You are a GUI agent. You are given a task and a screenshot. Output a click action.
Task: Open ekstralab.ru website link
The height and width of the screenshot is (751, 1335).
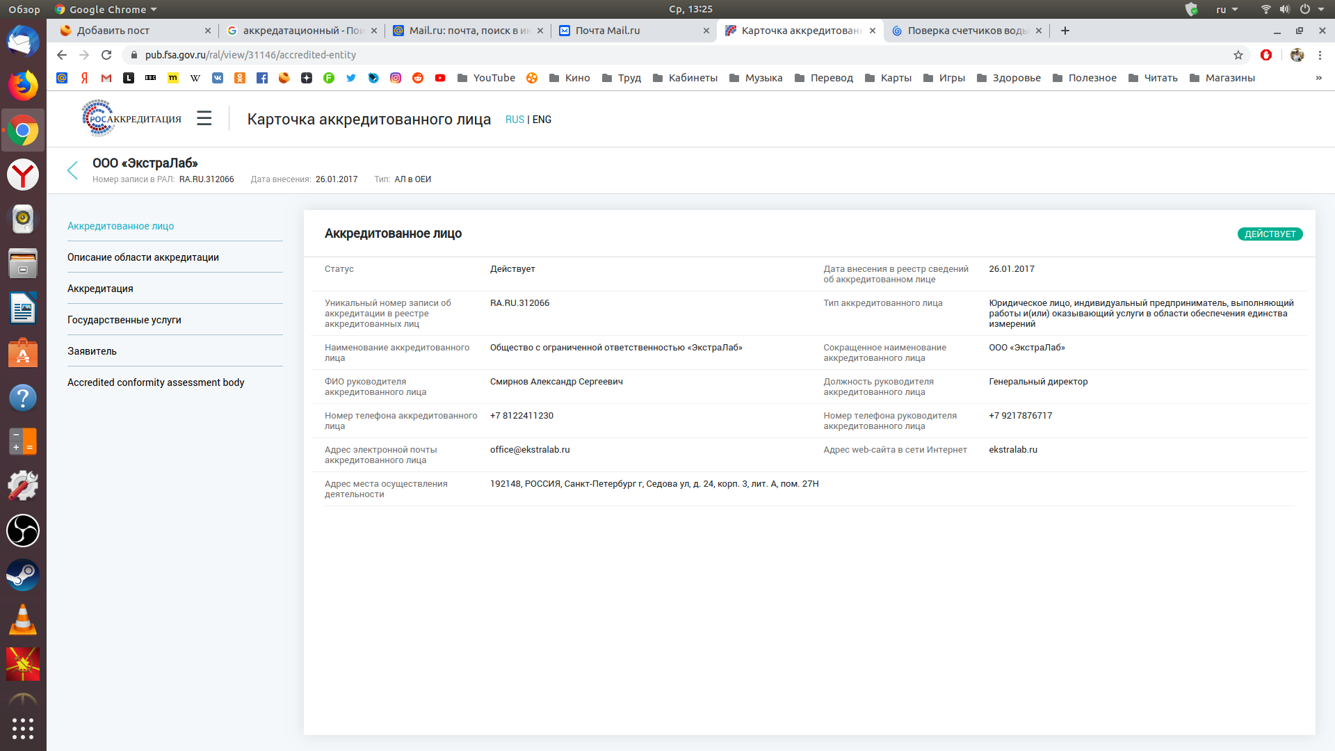click(x=1012, y=449)
